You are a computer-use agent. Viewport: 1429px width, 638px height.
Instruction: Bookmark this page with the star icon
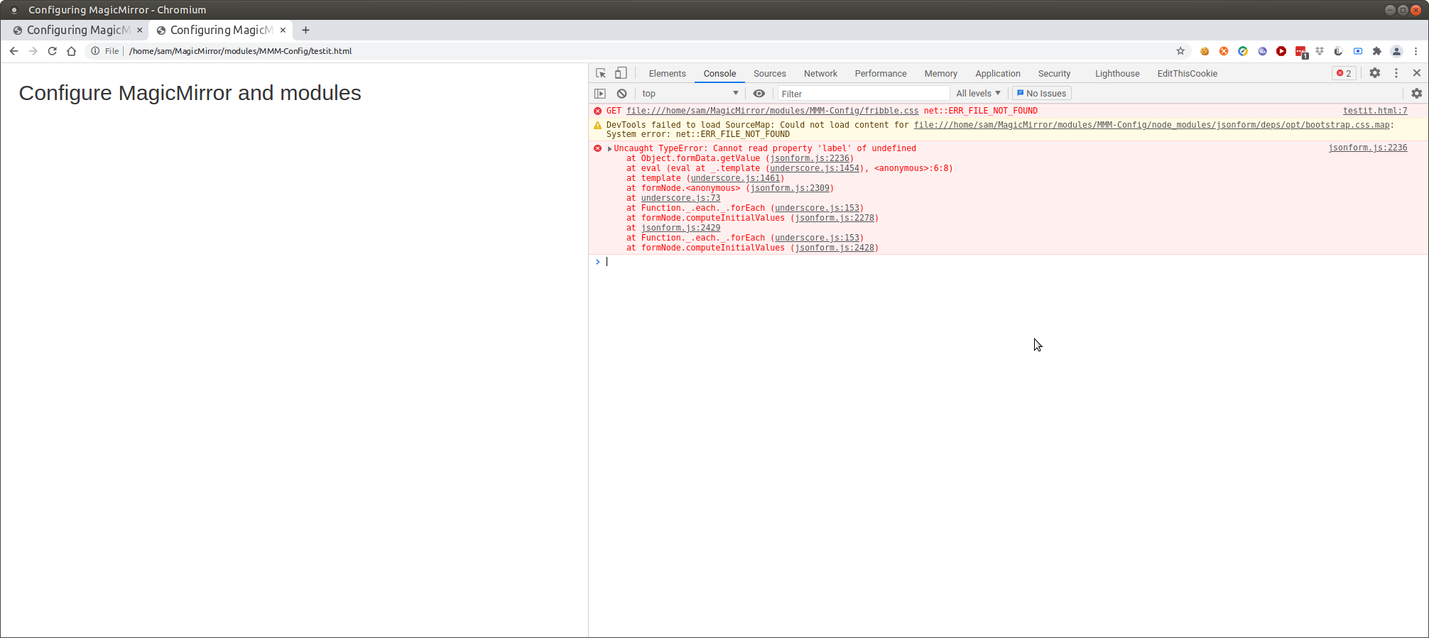1180,51
